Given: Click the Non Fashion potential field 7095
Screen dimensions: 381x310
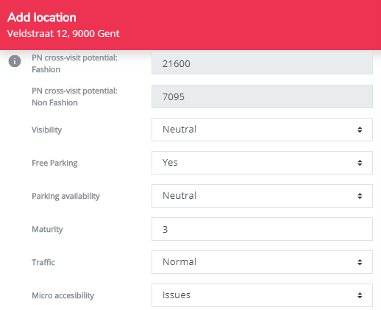Looking at the screenshot, I should click(x=262, y=96).
